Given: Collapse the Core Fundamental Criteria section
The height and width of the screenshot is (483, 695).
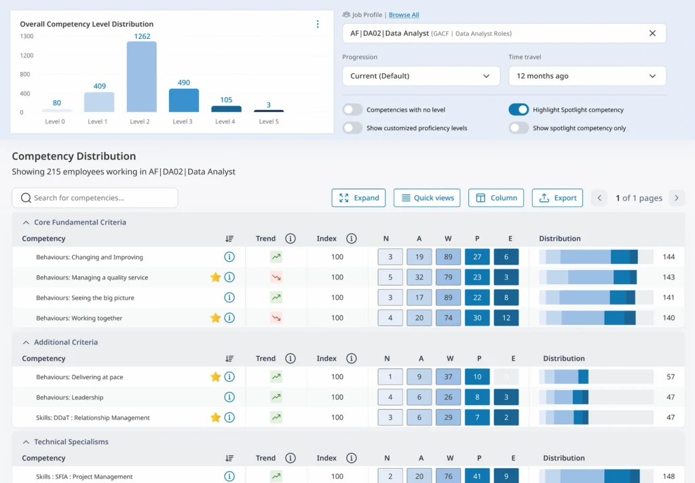Looking at the screenshot, I should pyautogui.click(x=26, y=223).
